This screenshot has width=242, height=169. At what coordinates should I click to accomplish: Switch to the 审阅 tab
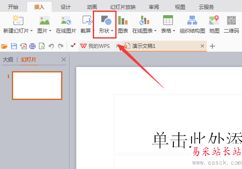tap(154, 7)
